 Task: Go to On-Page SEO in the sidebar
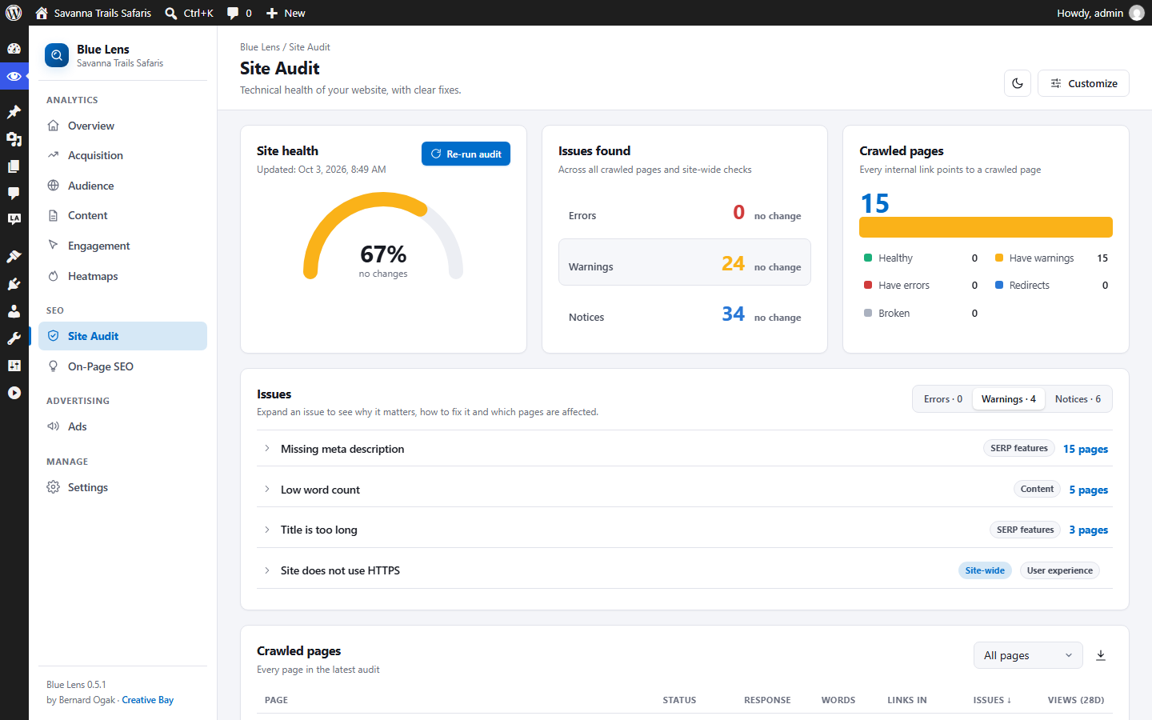click(122, 366)
